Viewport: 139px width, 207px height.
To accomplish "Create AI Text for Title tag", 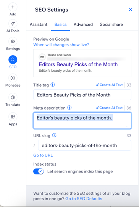I will pos(109,85).
